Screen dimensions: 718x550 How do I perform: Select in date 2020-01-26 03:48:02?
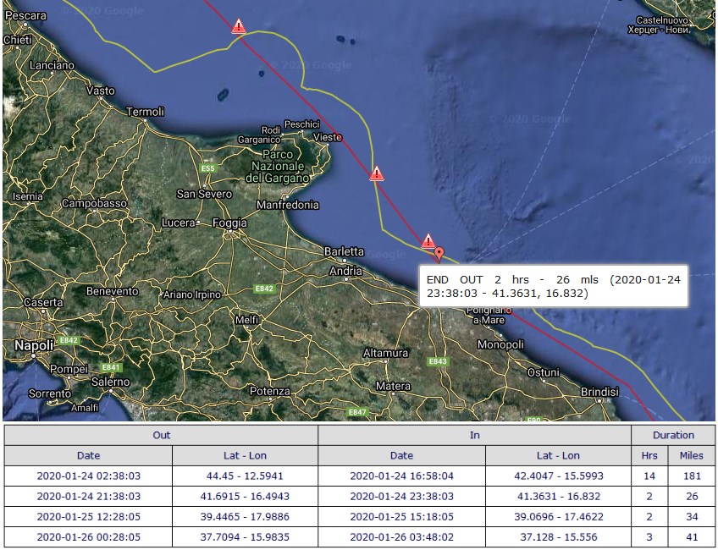click(401, 536)
